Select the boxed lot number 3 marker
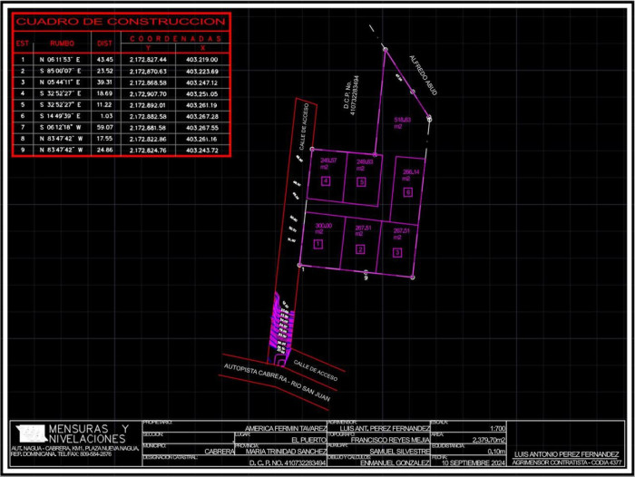This screenshot has height=477, width=635. click(397, 251)
